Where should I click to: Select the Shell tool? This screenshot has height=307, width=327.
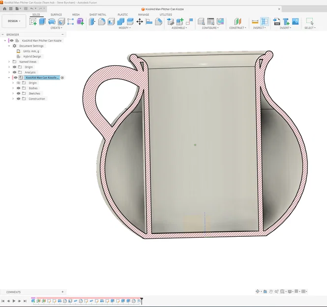click(x=111, y=22)
